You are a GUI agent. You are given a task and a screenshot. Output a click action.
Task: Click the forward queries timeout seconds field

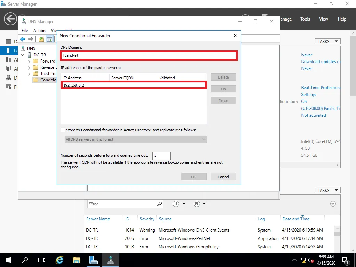pos(161,156)
